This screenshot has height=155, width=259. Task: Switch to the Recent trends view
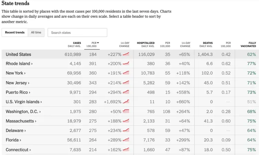tap(15, 32)
